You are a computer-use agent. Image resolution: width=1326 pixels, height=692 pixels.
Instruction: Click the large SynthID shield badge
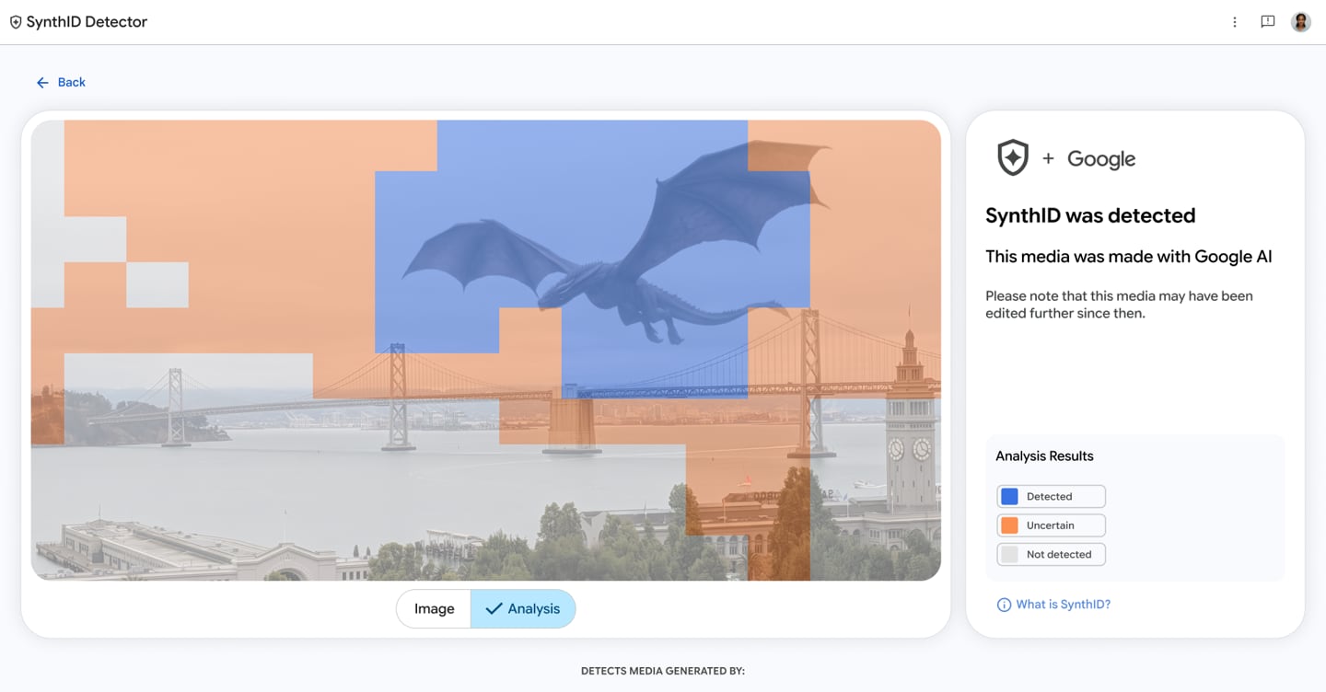1013,158
